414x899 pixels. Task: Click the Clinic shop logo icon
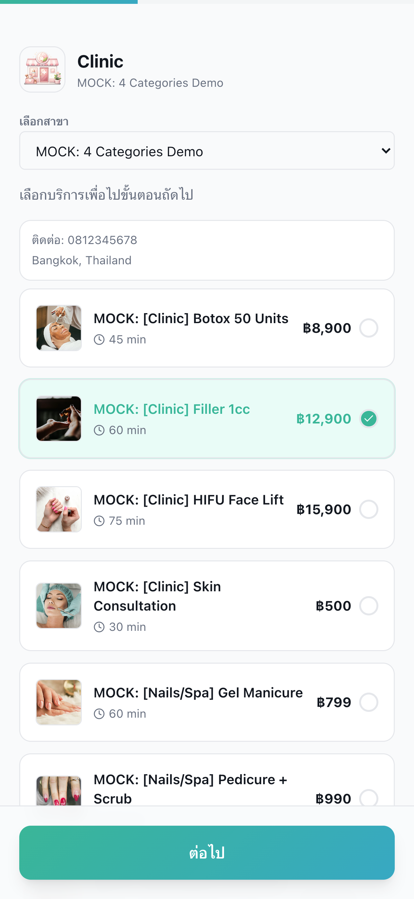[x=42, y=69]
